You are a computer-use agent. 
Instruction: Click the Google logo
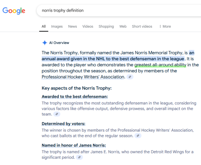point(14,11)
